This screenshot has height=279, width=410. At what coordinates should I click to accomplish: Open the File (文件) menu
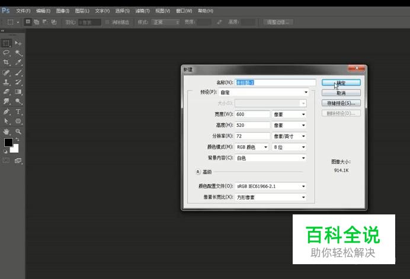(x=23, y=11)
